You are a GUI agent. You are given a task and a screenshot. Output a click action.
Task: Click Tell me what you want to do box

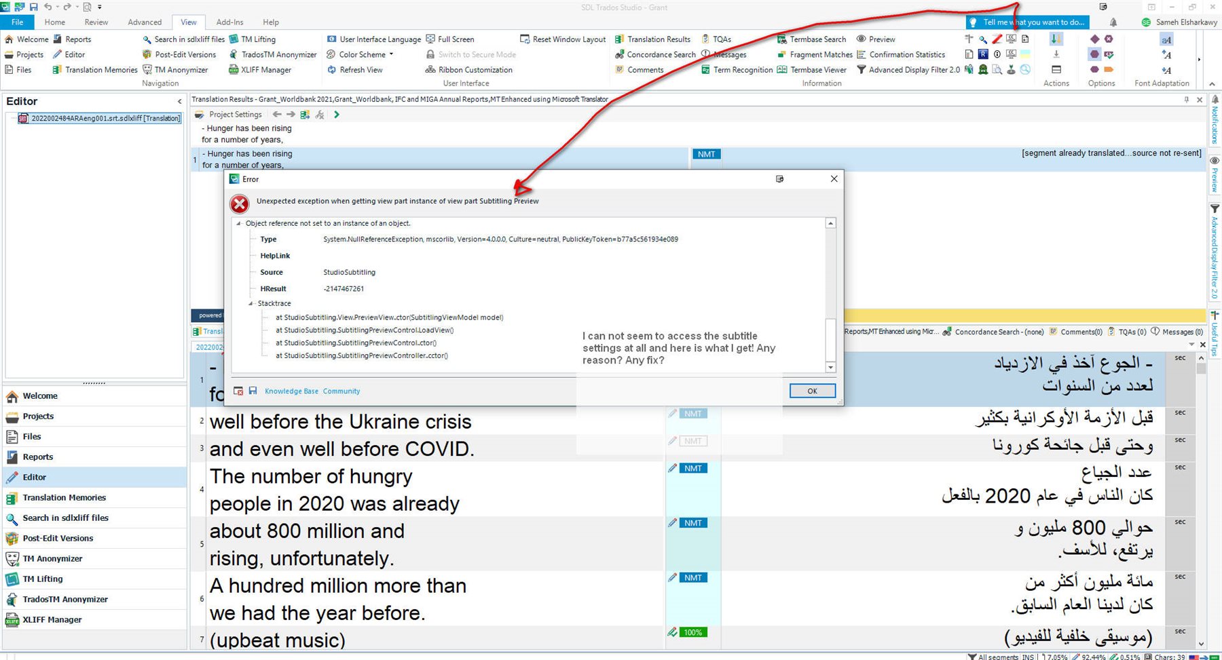pyautogui.click(x=1027, y=22)
